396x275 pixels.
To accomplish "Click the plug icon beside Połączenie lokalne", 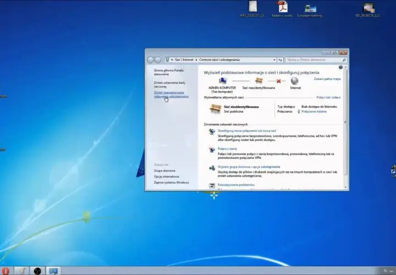I will [299, 112].
